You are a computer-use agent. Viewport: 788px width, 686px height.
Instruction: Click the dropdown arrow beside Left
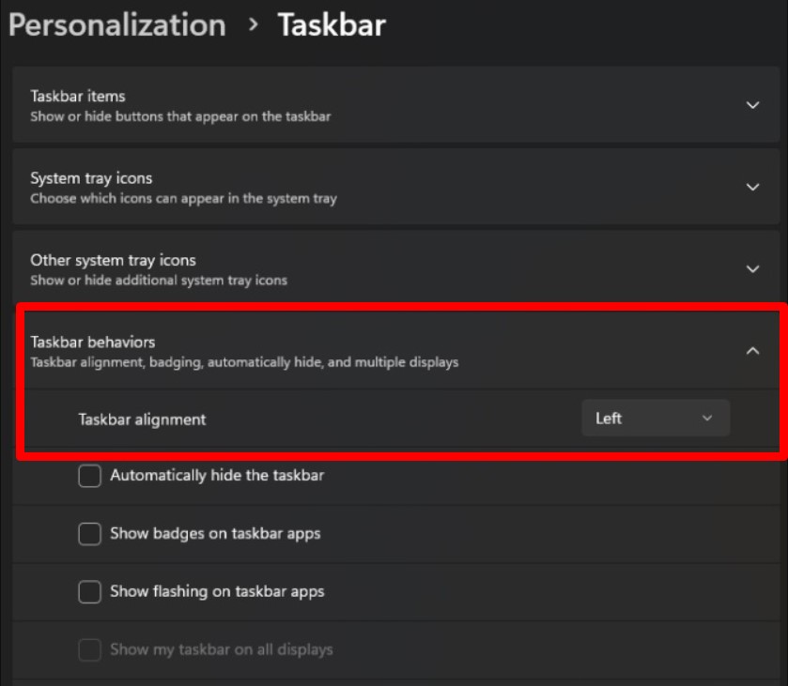(707, 418)
